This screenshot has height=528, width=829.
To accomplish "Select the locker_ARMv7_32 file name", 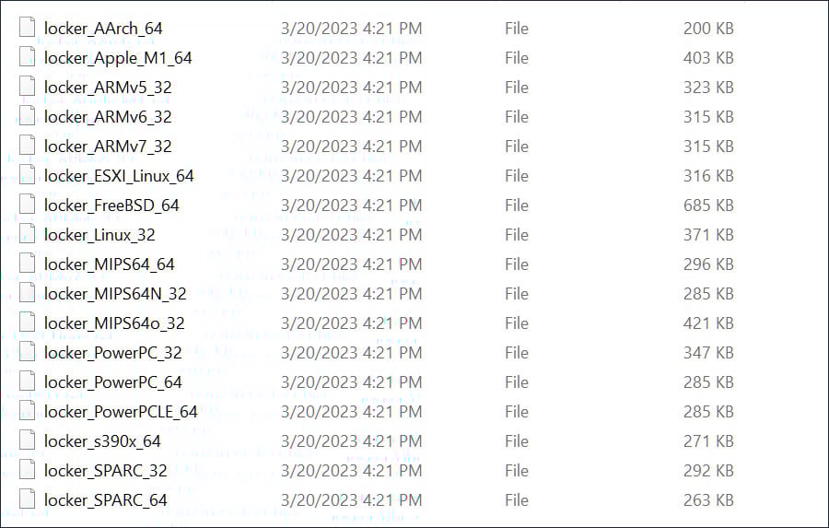I will click(x=108, y=147).
